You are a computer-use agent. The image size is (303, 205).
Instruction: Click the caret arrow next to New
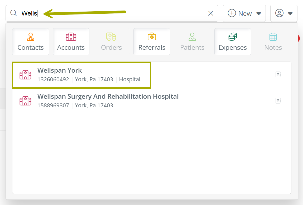[x=258, y=14]
